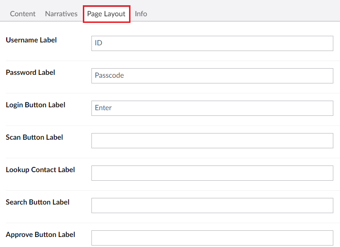Image resolution: width=340 pixels, height=247 pixels.
Task: Open the Narratives tab
Action: (x=61, y=14)
